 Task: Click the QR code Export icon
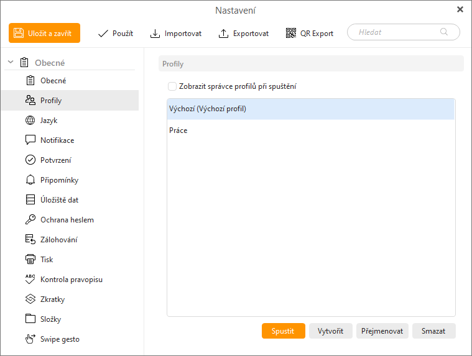pos(291,34)
